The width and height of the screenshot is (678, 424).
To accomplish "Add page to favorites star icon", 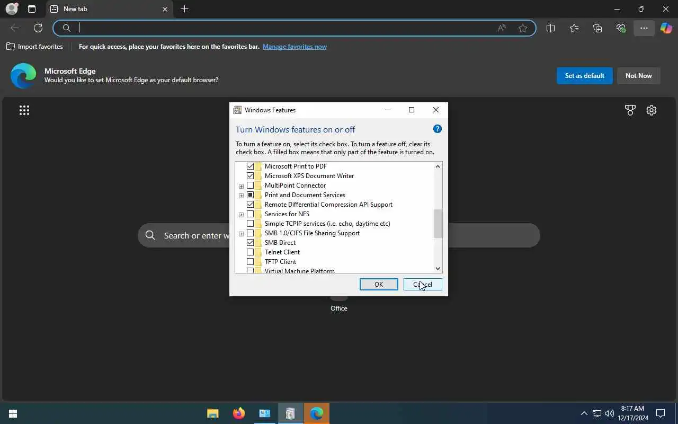I will [x=523, y=28].
